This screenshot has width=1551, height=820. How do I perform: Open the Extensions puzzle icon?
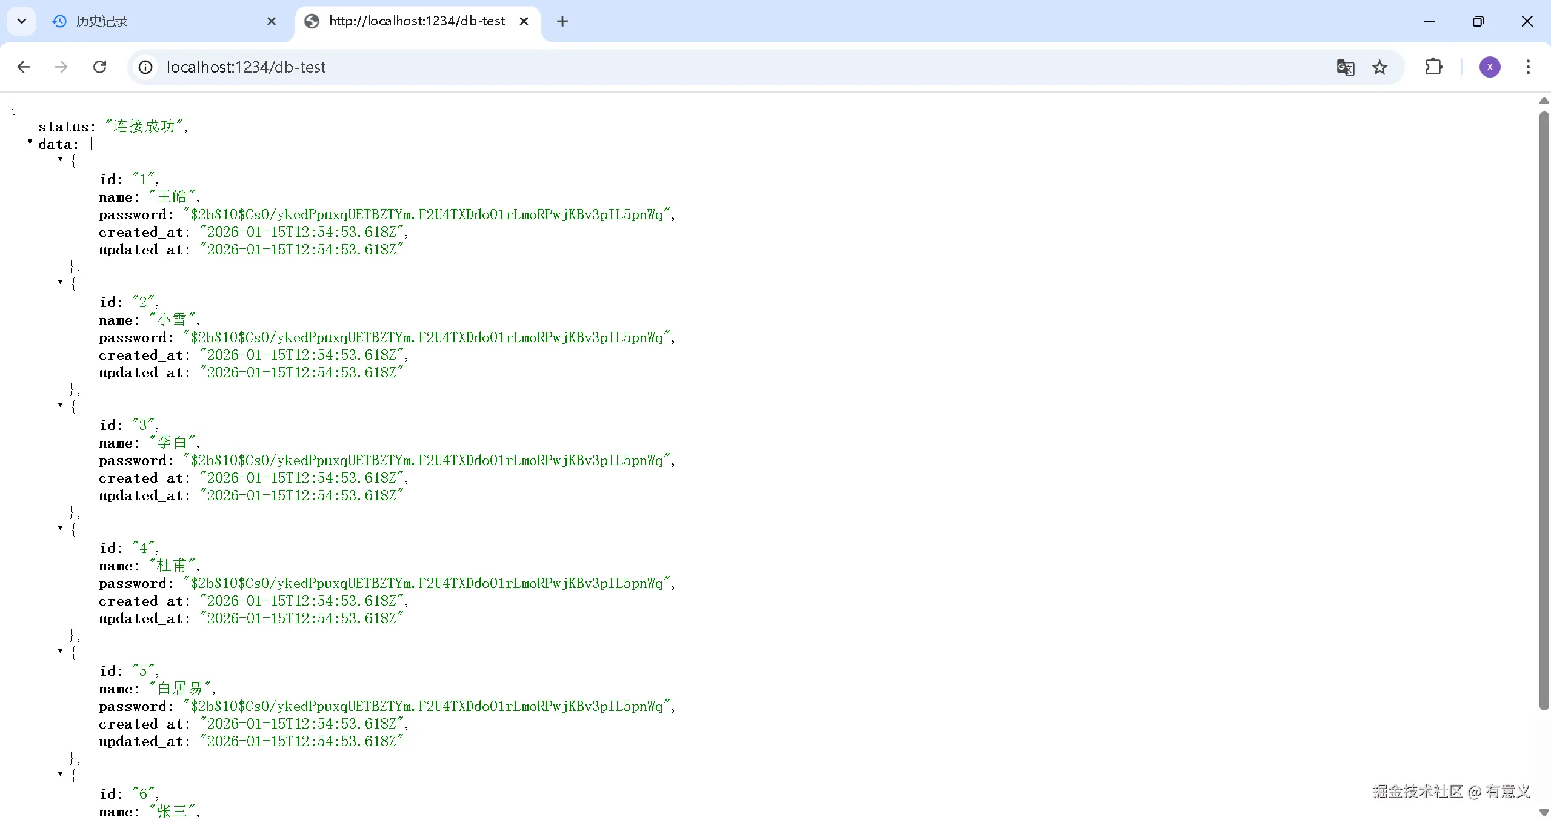tap(1433, 67)
